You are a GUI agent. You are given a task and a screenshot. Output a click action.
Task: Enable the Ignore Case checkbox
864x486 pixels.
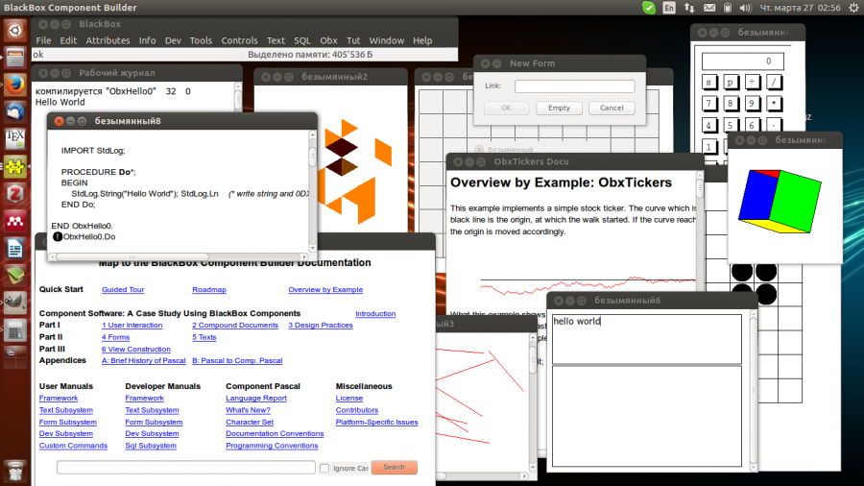(324, 468)
